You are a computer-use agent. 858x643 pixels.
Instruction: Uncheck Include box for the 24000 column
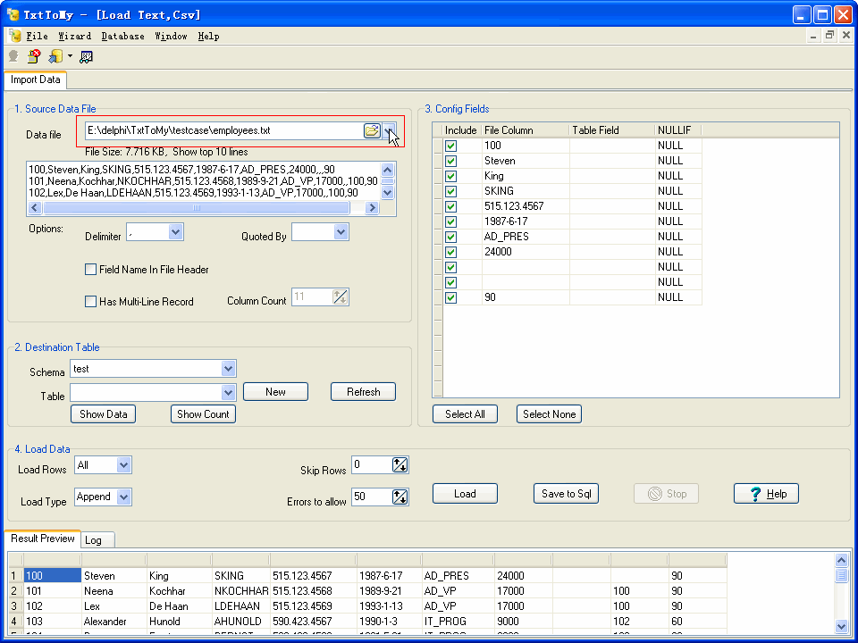tap(450, 252)
